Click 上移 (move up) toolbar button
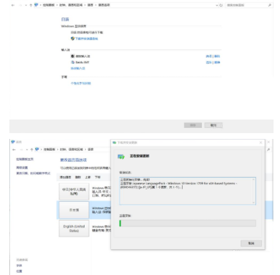 coord(87,177)
